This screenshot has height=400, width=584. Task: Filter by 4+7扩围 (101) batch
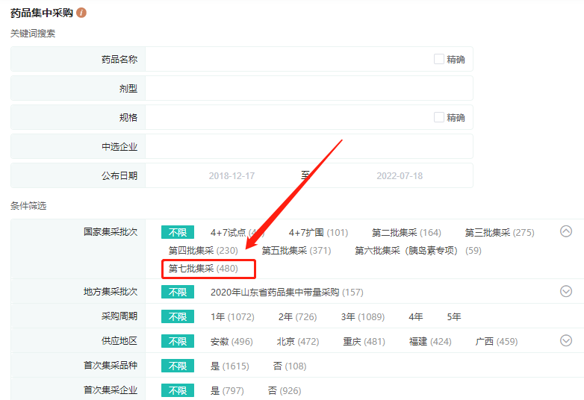(x=318, y=233)
